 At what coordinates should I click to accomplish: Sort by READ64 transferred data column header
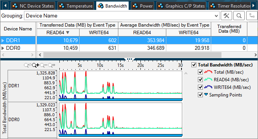pos(58,33)
